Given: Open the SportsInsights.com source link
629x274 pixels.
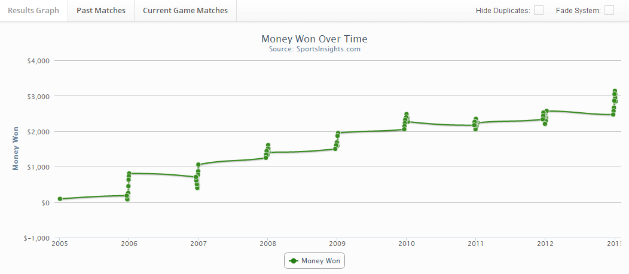Looking at the screenshot, I should point(328,49).
